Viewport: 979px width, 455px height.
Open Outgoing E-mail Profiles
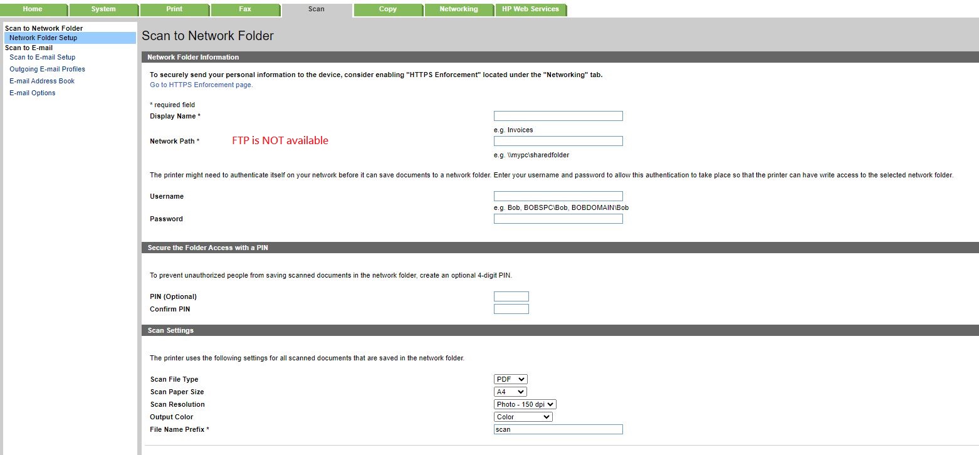click(x=47, y=69)
